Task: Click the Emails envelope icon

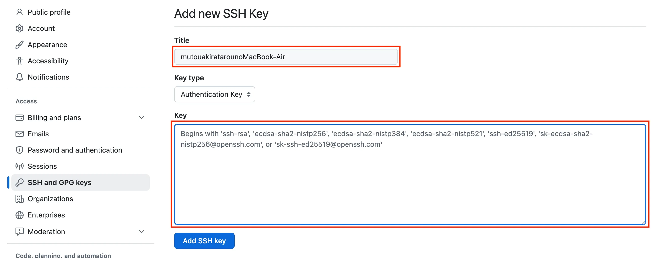Action: (x=19, y=134)
